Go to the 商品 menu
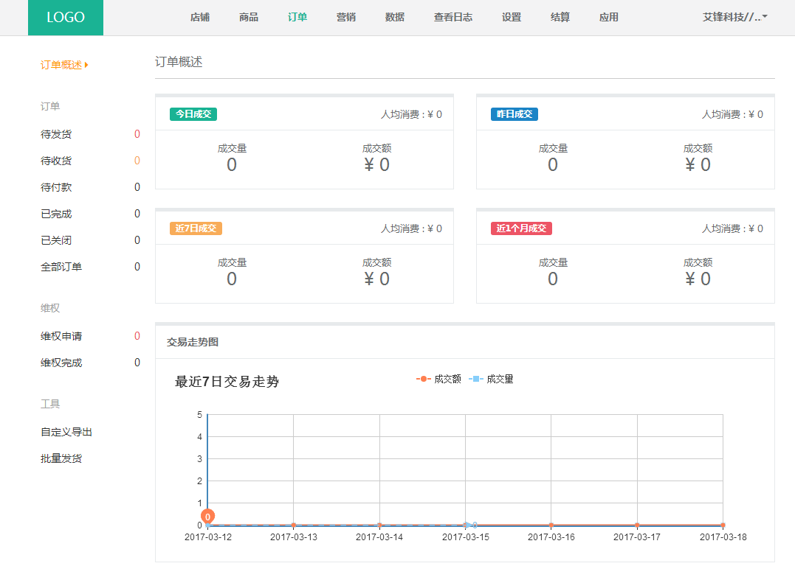Viewport: 795px width, 566px height. coord(249,17)
